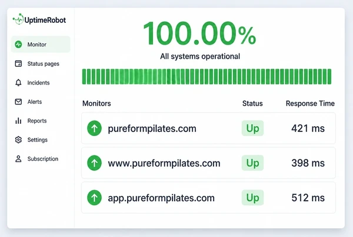Open the app.pureformpilates.com monitor
The image size is (353, 237).
[x=208, y=198]
